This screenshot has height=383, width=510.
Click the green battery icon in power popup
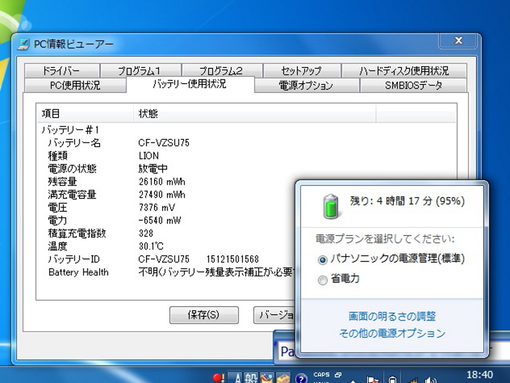click(331, 206)
